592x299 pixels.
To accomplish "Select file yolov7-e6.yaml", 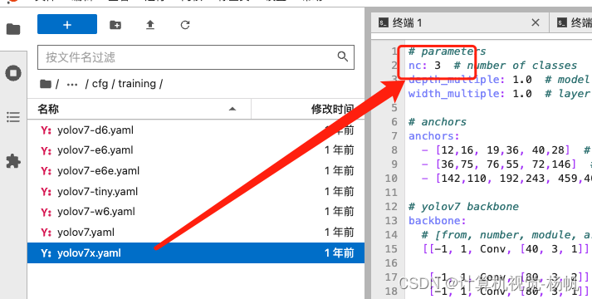I will [x=196, y=150].
